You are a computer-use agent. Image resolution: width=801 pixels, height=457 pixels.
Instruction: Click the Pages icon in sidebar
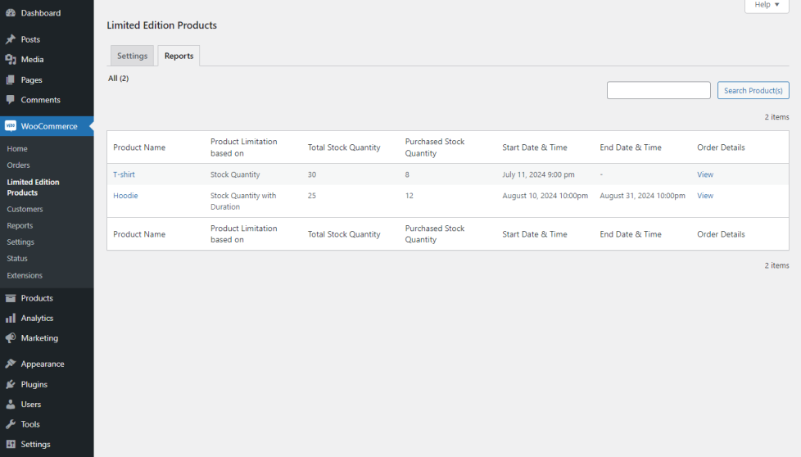(11, 80)
